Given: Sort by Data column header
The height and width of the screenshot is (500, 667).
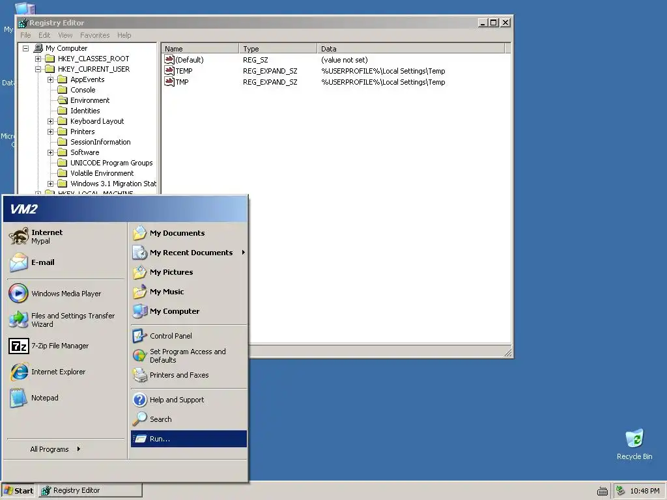Looking at the screenshot, I should click(x=411, y=48).
